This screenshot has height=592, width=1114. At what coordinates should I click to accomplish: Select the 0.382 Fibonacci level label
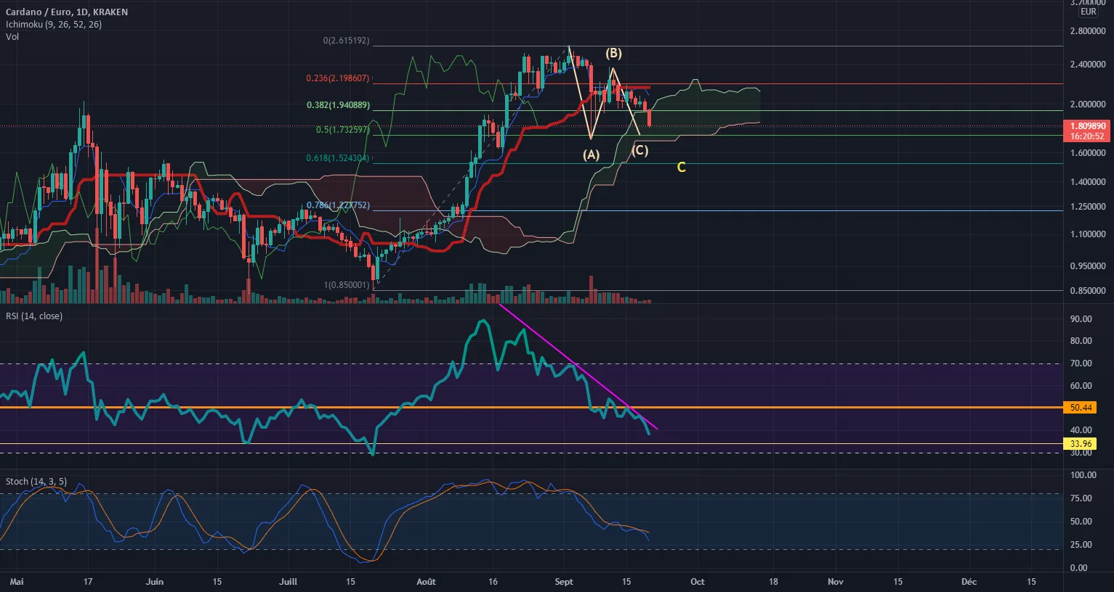tap(338, 105)
